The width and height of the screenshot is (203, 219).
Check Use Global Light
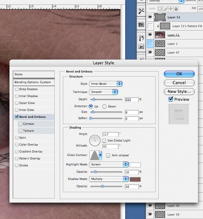point(104,141)
